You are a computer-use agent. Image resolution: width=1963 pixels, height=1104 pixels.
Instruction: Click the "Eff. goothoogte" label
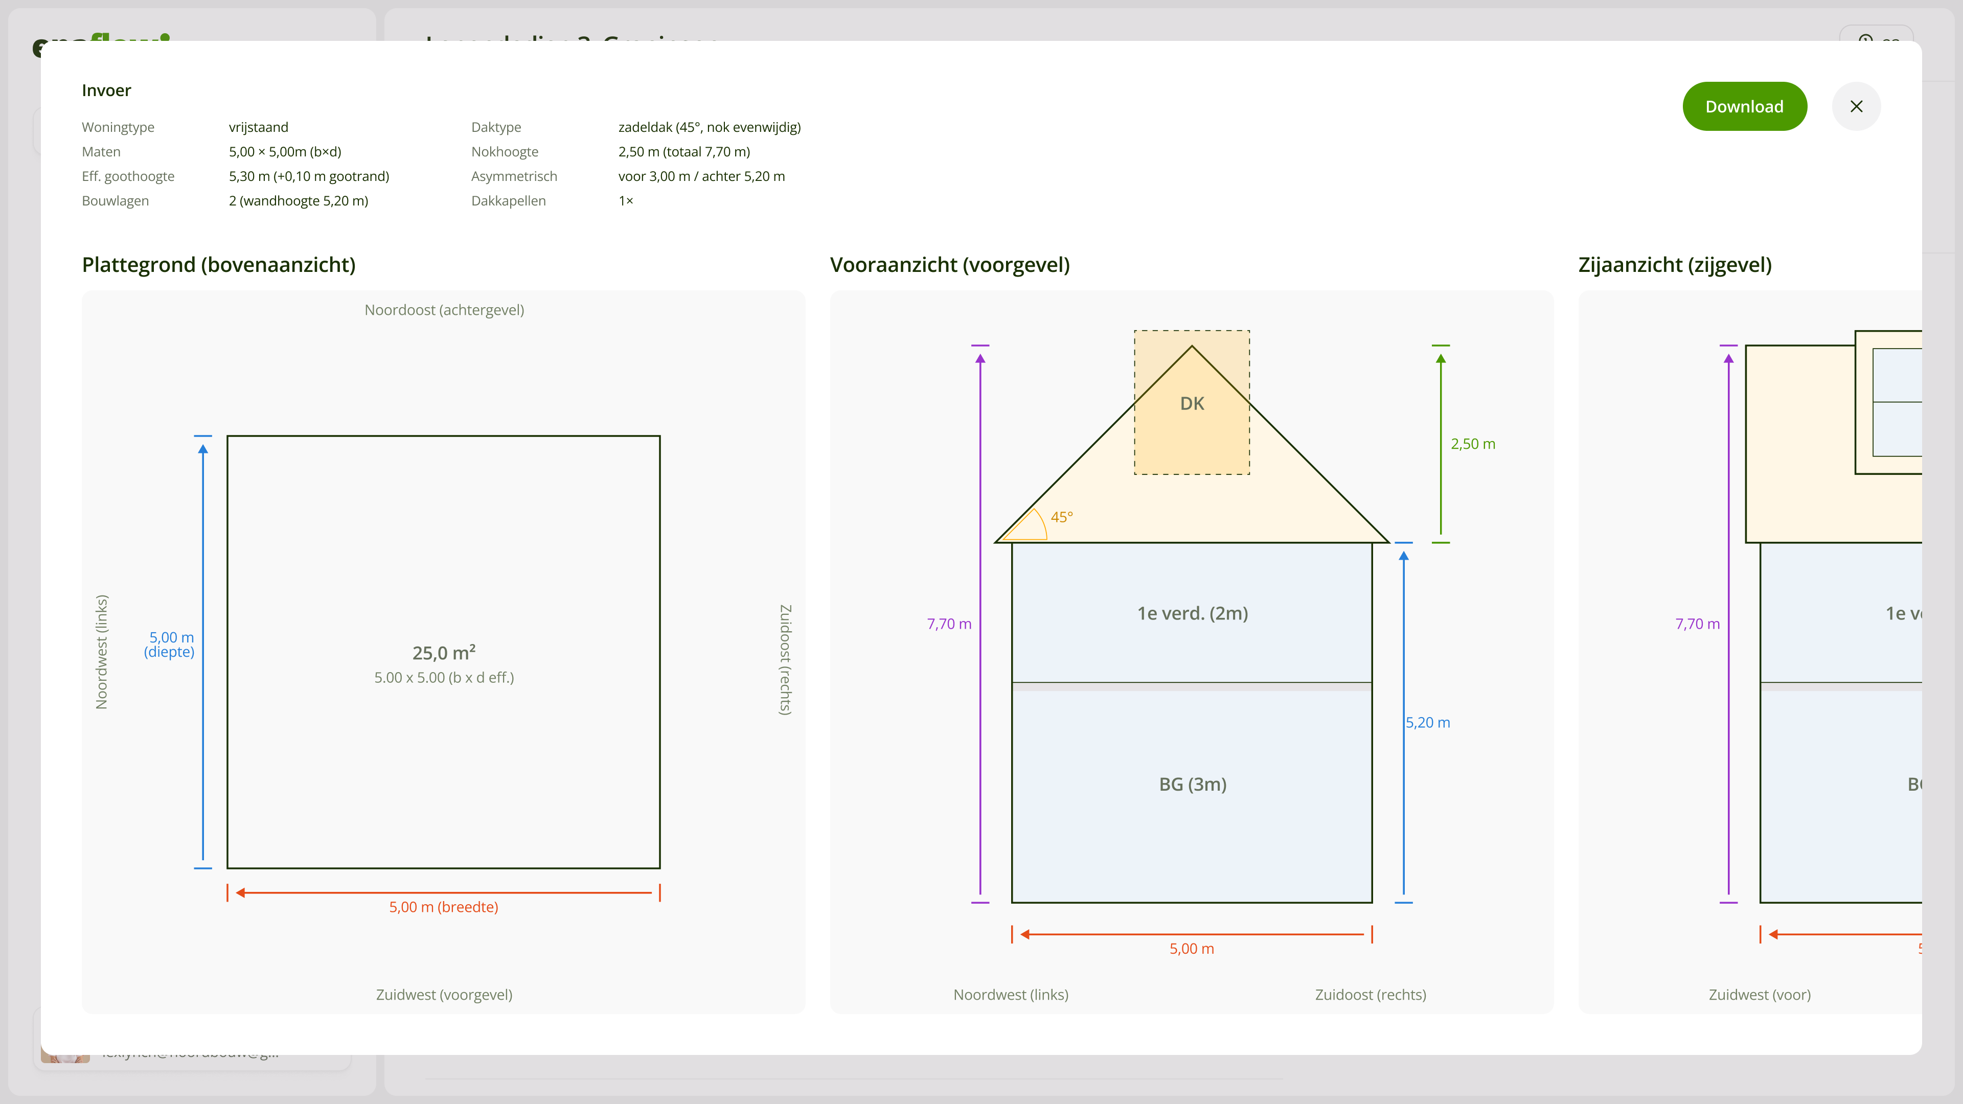[x=128, y=176]
